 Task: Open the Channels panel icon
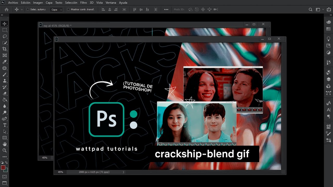pyautogui.click(x=329, y=86)
